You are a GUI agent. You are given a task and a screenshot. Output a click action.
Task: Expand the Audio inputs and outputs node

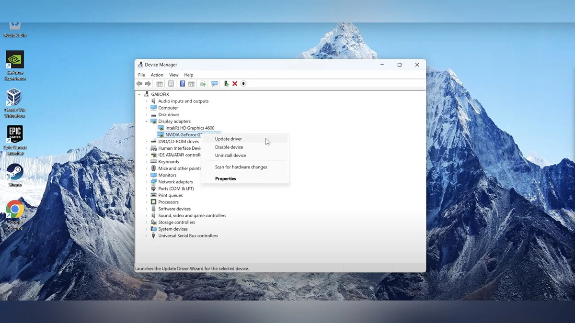click(147, 101)
